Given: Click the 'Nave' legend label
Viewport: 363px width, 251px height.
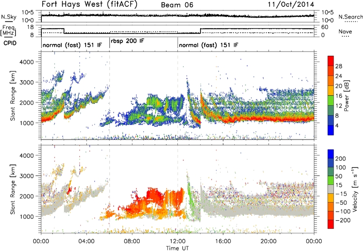Looking at the screenshot, I should [345, 31].
